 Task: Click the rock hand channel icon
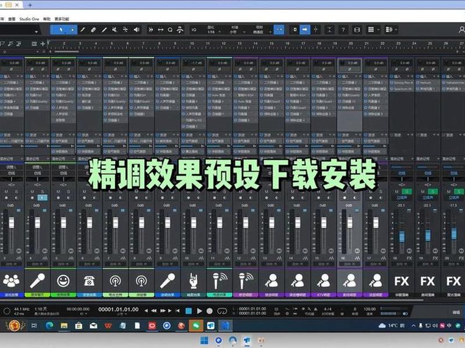click(x=193, y=281)
